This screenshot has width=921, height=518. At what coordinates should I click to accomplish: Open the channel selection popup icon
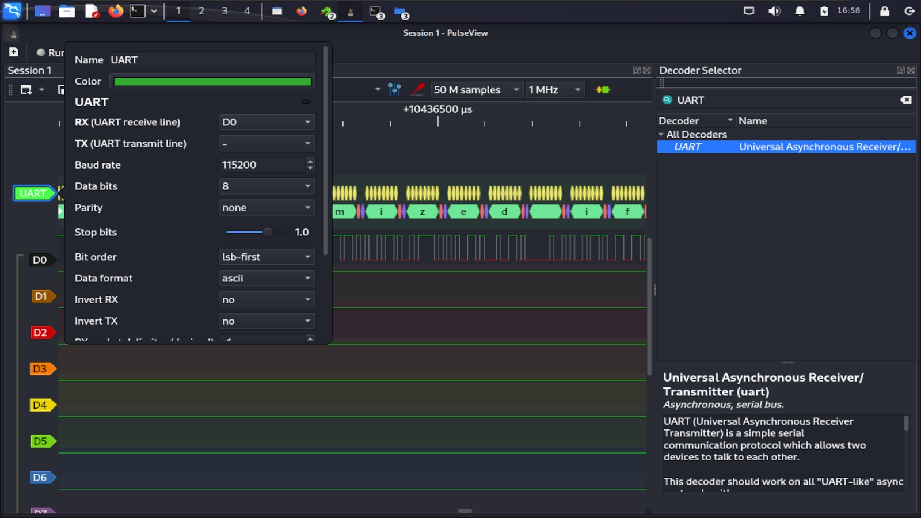click(395, 90)
